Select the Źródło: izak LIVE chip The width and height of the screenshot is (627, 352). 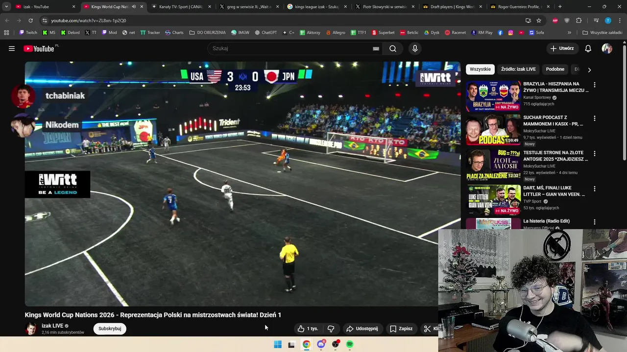click(x=518, y=69)
